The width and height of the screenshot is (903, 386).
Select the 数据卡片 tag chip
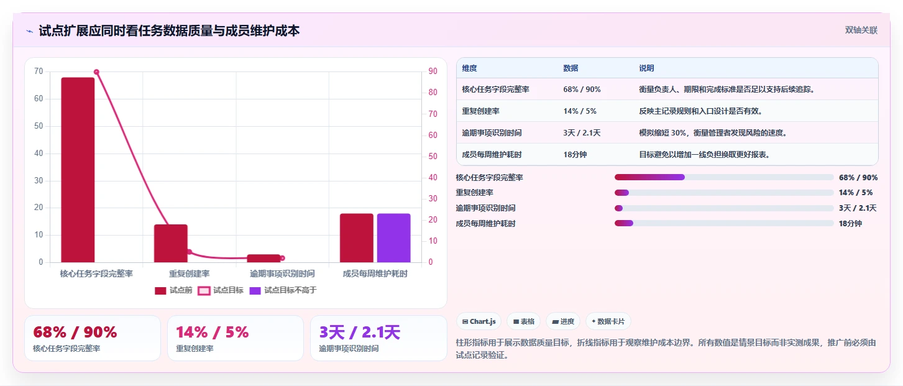click(x=608, y=321)
